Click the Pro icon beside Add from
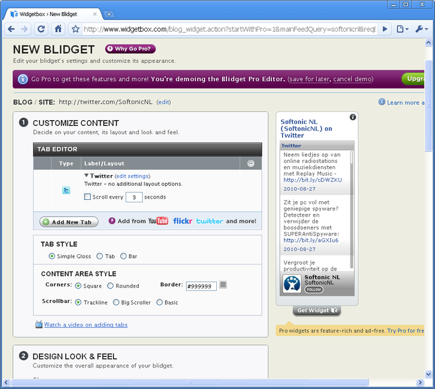Image resolution: width=435 pixels, height=389 pixels. point(112,221)
